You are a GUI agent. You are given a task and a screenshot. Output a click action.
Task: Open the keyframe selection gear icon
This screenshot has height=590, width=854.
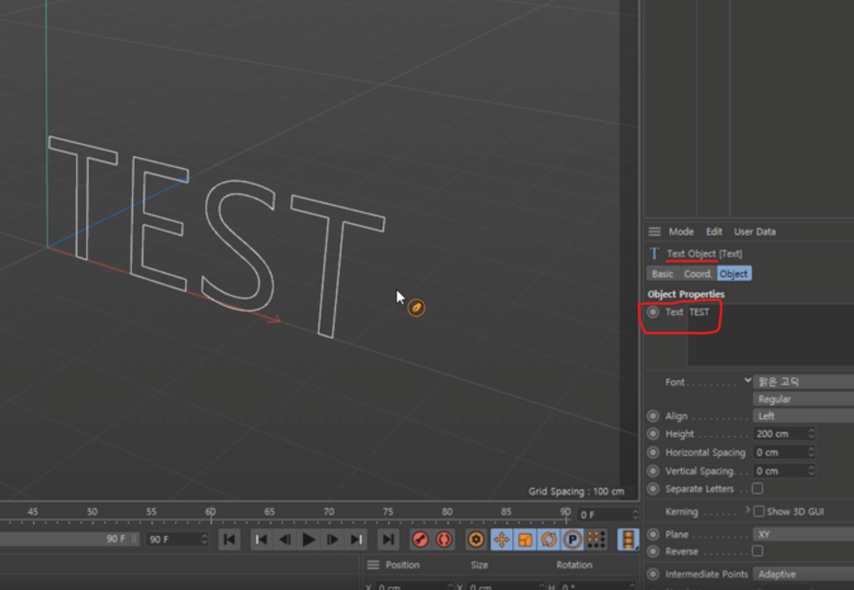(x=476, y=539)
